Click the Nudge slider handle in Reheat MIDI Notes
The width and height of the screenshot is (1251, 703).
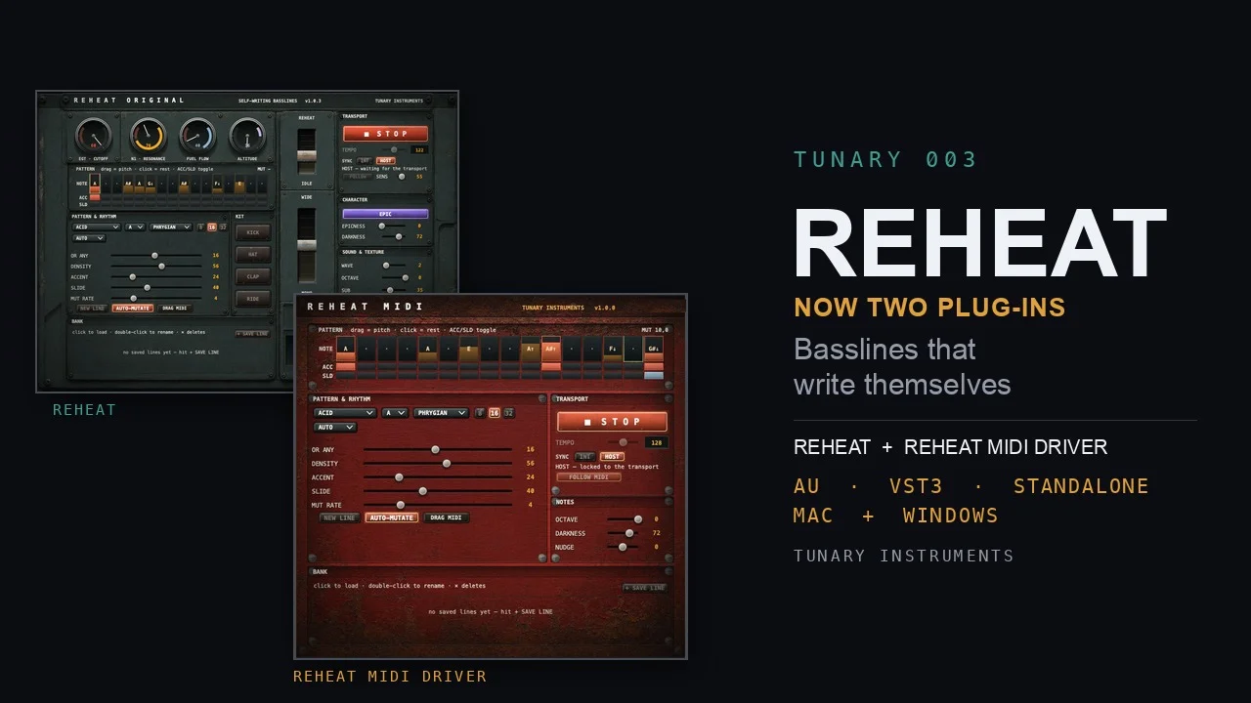pos(623,547)
